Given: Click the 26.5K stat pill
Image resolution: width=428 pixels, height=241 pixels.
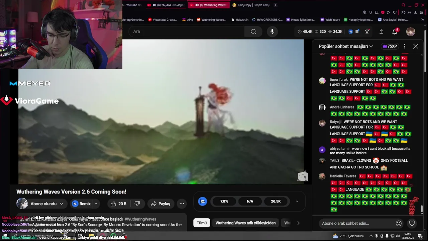Looking at the screenshot, I should [276, 201].
